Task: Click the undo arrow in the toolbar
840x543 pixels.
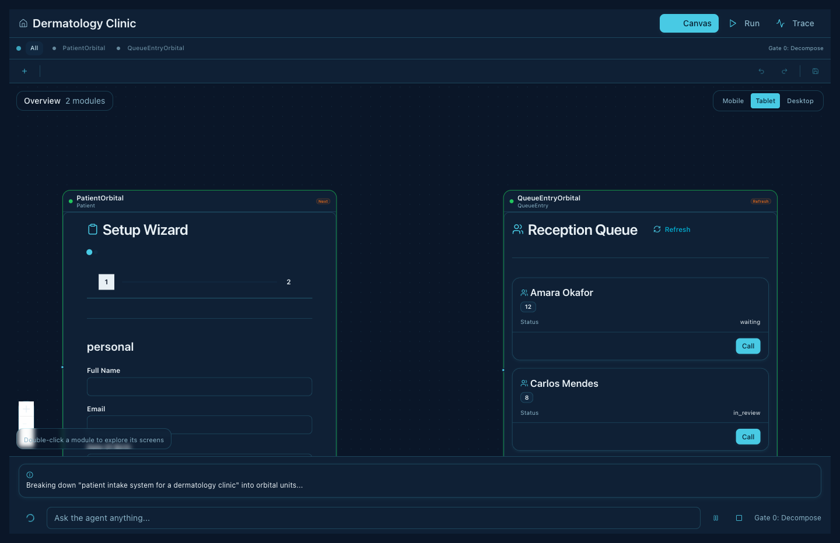Action: pyautogui.click(x=761, y=71)
